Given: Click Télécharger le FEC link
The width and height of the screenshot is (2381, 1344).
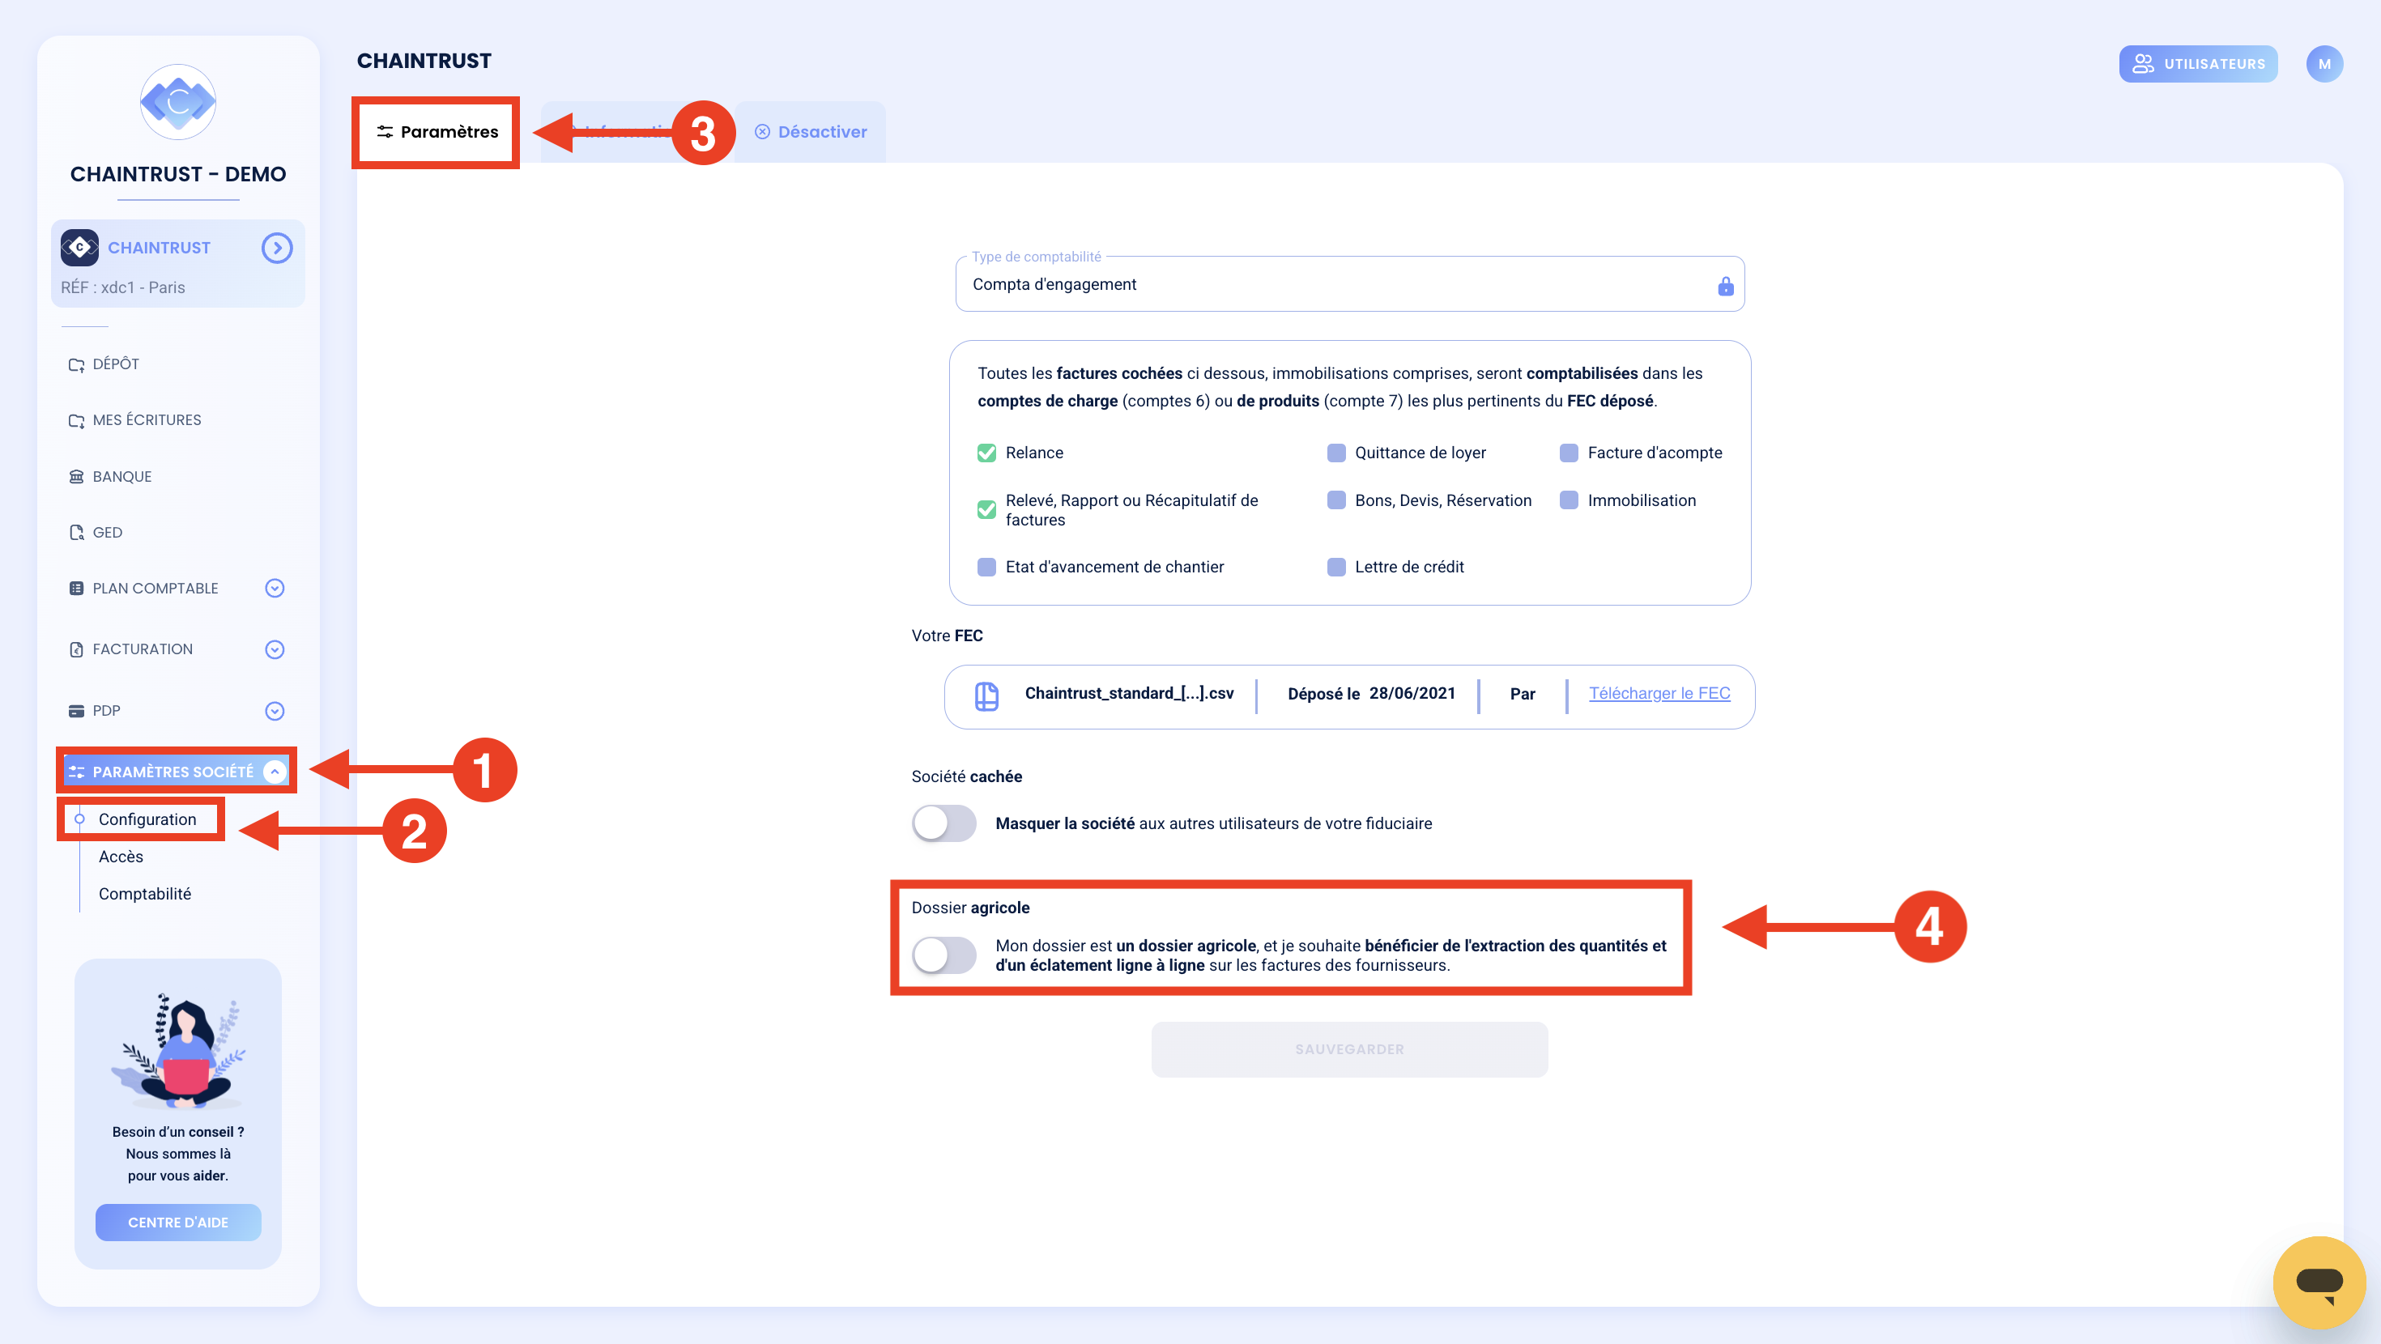Looking at the screenshot, I should (1659, 694).
